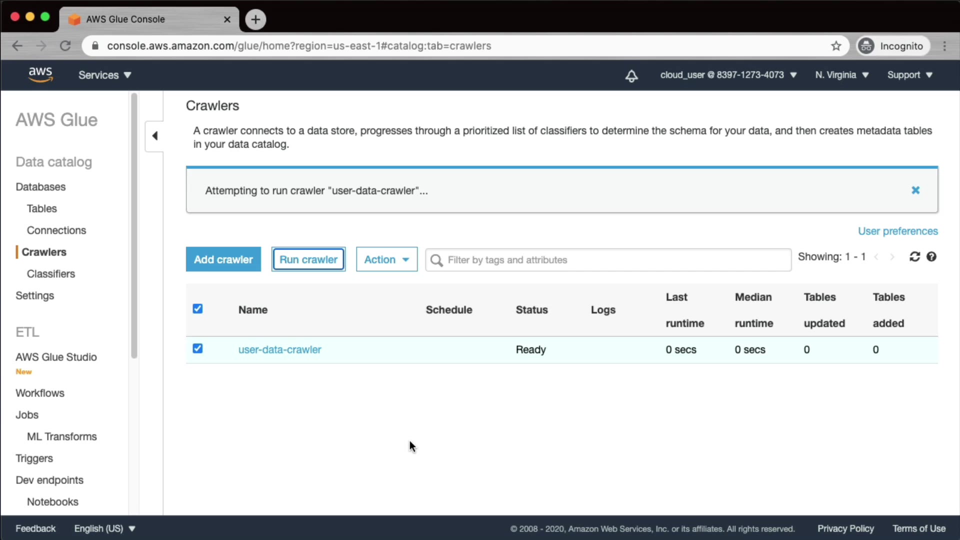Go to Databases in sidebar
Screen dimensions: 960x540
click(x=40, y=186)
